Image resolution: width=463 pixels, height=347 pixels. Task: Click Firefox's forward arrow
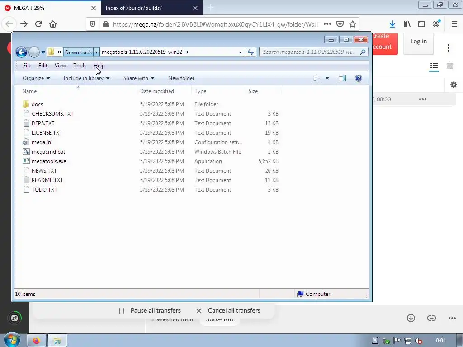click(x=24, y=24)
